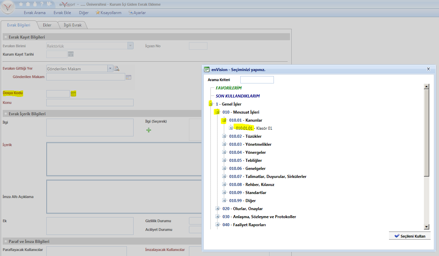
Task: Open calendar picker for Kurum Kayıt Tarihi
Action: (x=71, y=54)
